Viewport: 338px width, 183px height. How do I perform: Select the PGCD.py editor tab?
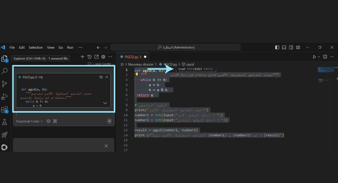(133, 57)
